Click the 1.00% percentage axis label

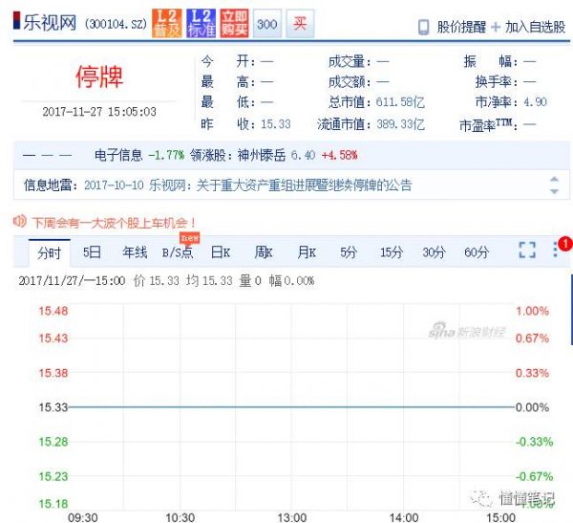(533, 311)
